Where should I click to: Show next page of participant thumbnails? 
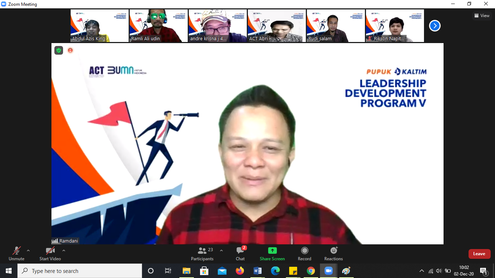(434, 26)
